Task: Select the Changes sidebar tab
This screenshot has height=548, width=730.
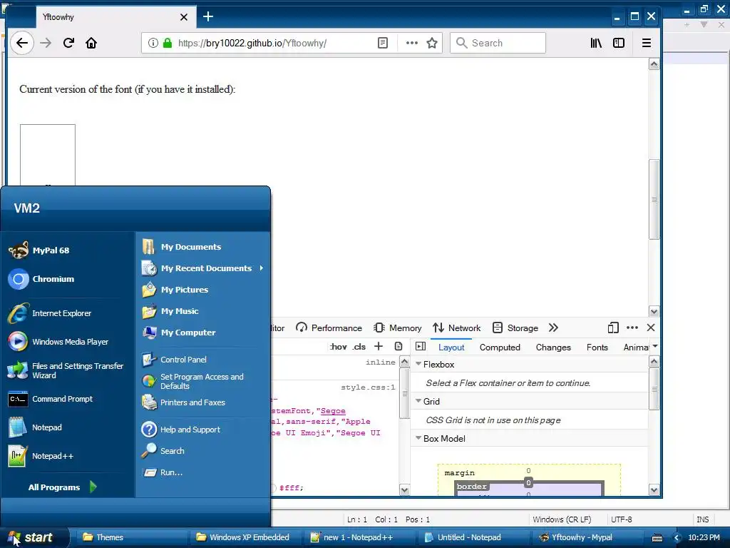Action: click(553, 347)
